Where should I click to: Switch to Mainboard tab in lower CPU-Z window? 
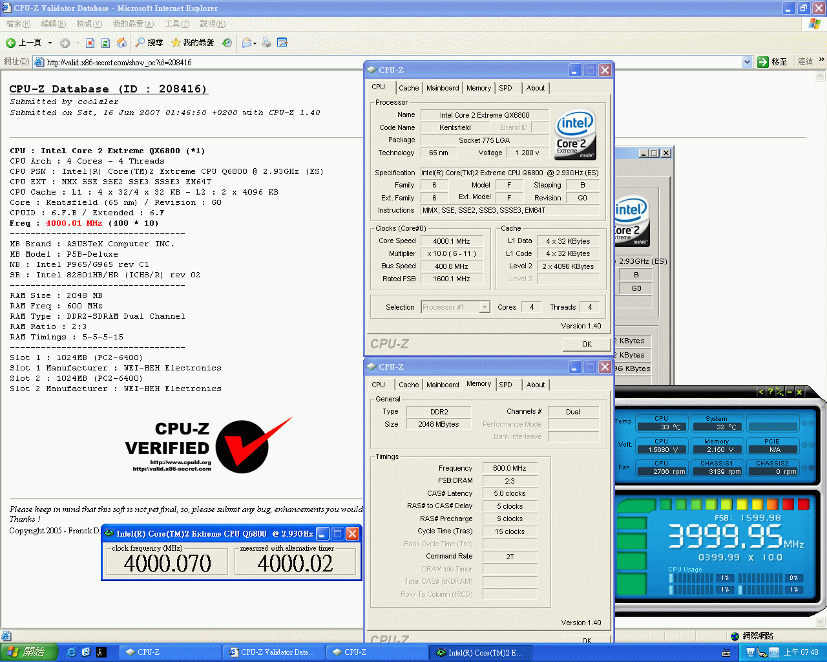tap(443, 385)
